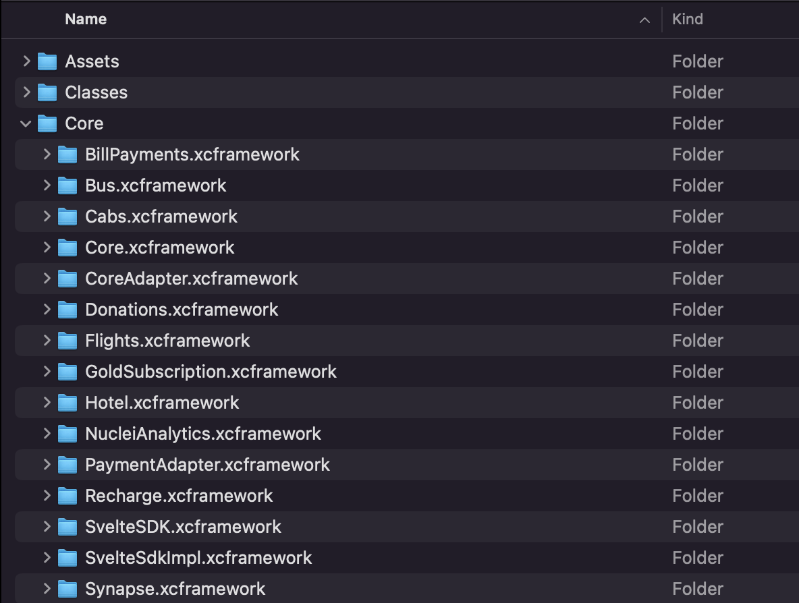The width and height of the screenshot is (799, 603).
Task: Click the Core folder icon
Action: click(x=47, y=123)
